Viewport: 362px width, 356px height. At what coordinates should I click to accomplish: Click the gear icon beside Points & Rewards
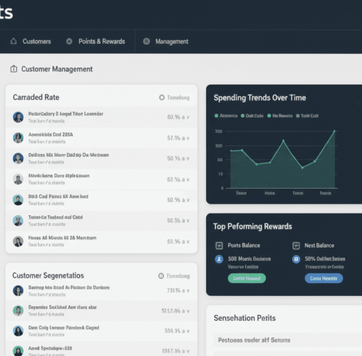[69, 42]
